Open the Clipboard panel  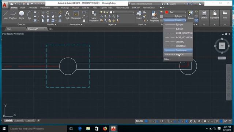click(x=215, y=15)
